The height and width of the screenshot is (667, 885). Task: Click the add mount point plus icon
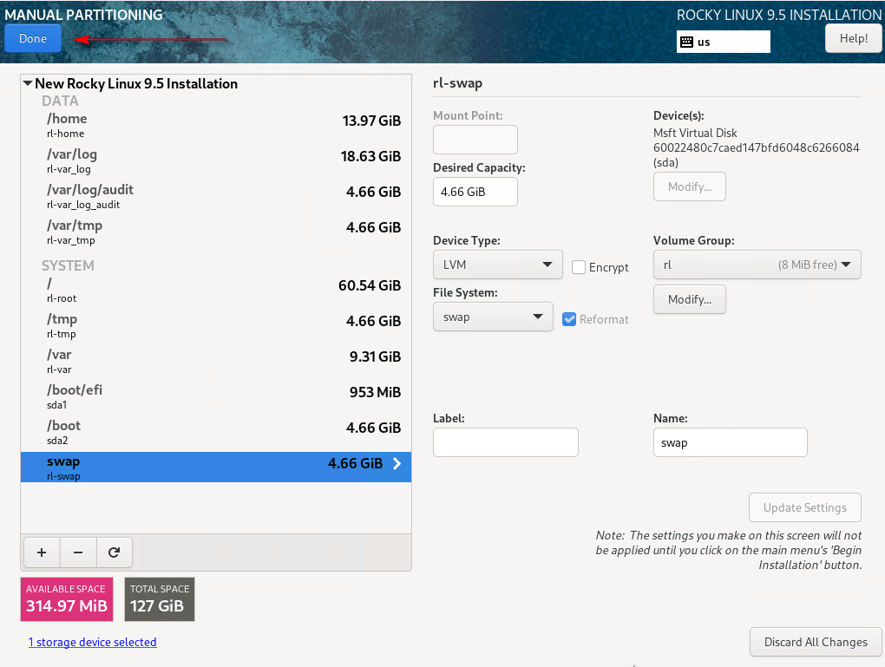coord(42,552)
